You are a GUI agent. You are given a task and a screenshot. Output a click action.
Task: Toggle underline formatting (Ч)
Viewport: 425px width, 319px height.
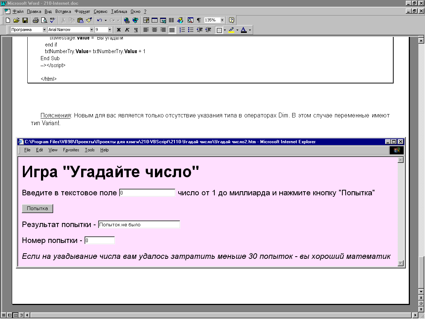[x=136, y=30]
